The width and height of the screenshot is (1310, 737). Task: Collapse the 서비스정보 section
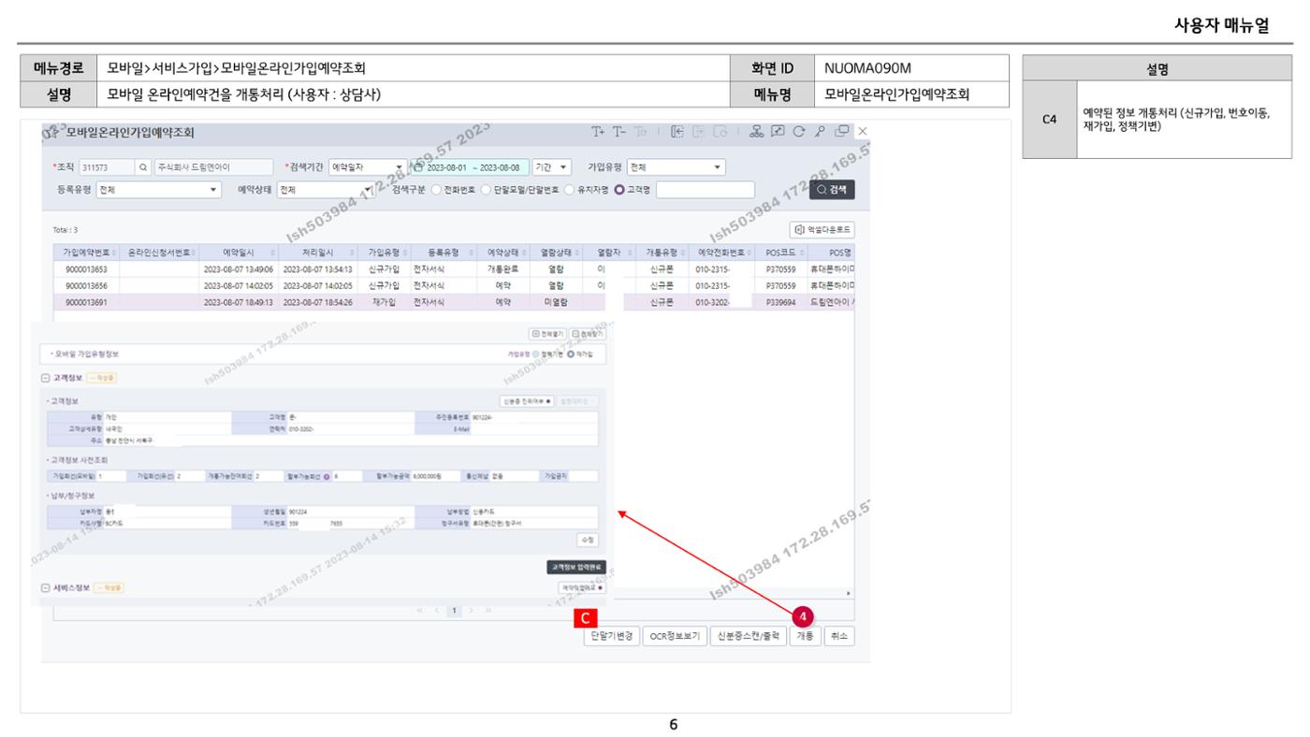click(46, 587)
